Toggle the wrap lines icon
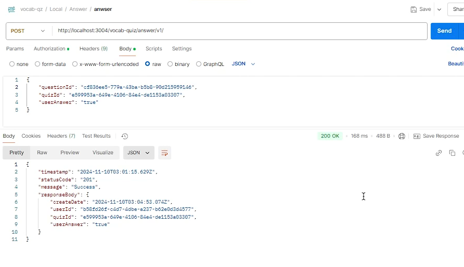 [x=164, y=153]
